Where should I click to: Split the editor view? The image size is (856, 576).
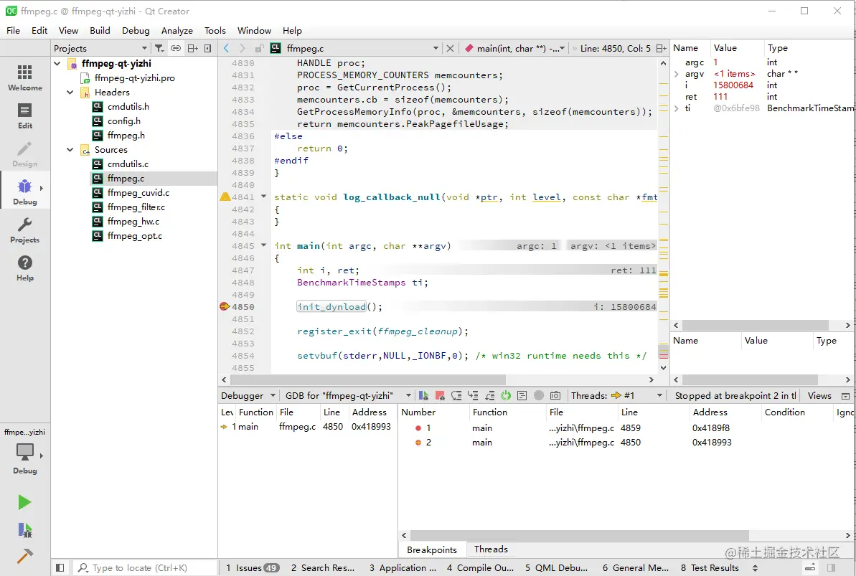click(x=661, y=48)
